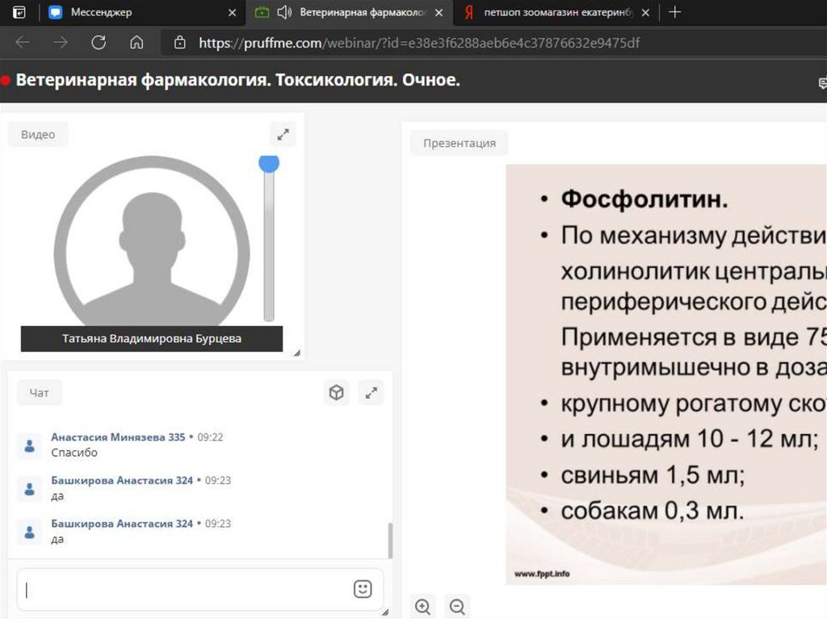Screen dimensions: 827x619
Task: Click the cube icon in chat header
Action: pyautogui.click(x=336, y=393)
